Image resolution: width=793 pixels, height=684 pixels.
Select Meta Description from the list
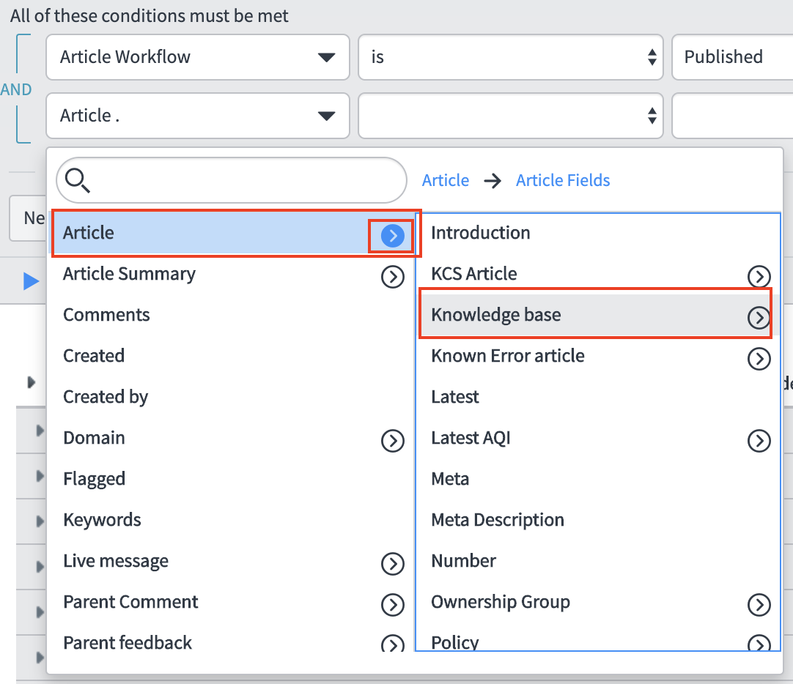pos(497,520)
